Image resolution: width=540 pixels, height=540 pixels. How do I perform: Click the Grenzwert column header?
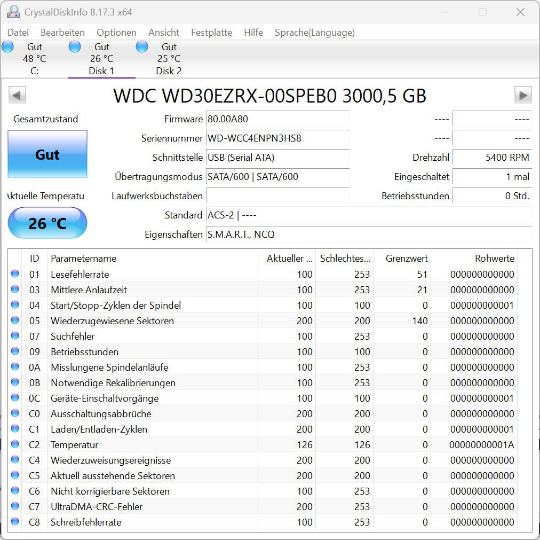pyautogui.click(x=402, y=259)
